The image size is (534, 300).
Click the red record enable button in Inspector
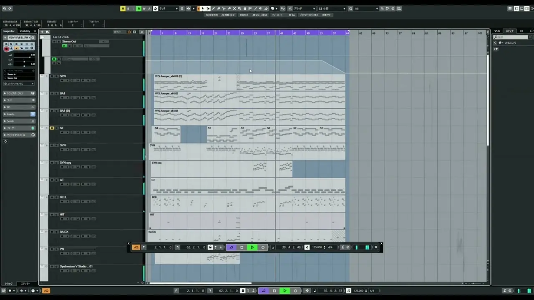[6, 49]
